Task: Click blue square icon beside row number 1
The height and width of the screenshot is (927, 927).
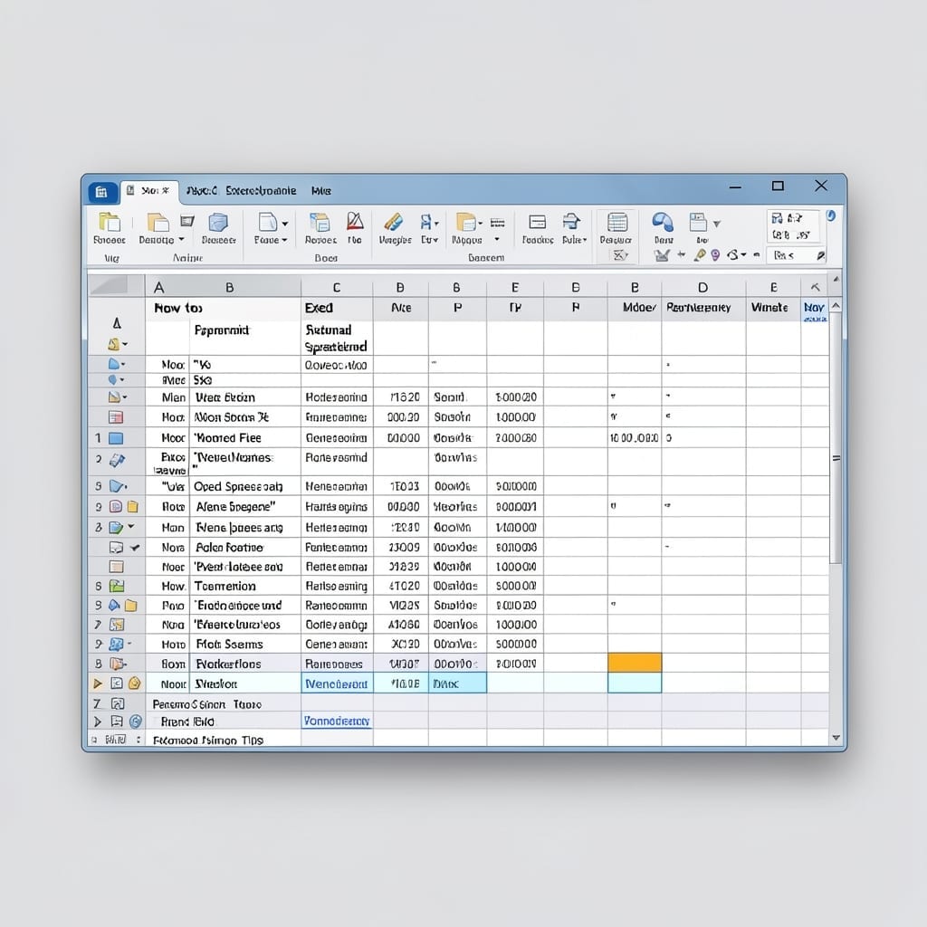Action: (x=116, y=438)
